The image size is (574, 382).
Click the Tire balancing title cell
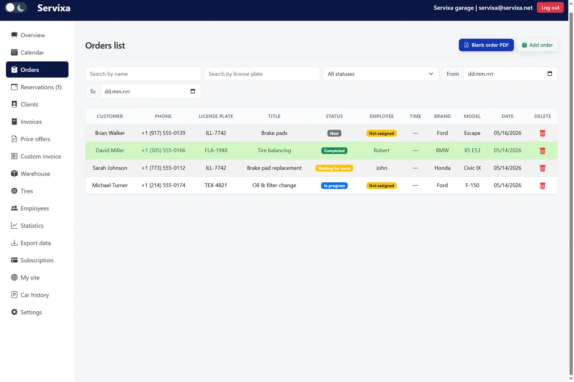(274, 150)
